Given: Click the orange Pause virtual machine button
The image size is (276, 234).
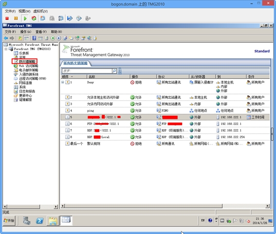Looking at the screenshot, I should (16, 18).
